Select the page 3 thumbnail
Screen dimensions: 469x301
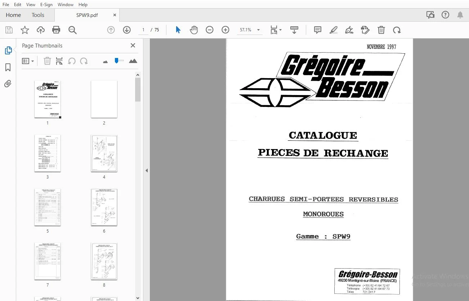click(48, 153)
